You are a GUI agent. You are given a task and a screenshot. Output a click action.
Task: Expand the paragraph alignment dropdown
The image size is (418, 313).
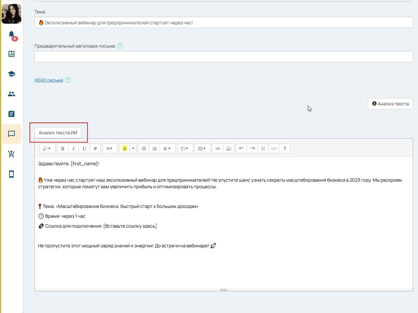pyautogui.click(x=167, y=149)
